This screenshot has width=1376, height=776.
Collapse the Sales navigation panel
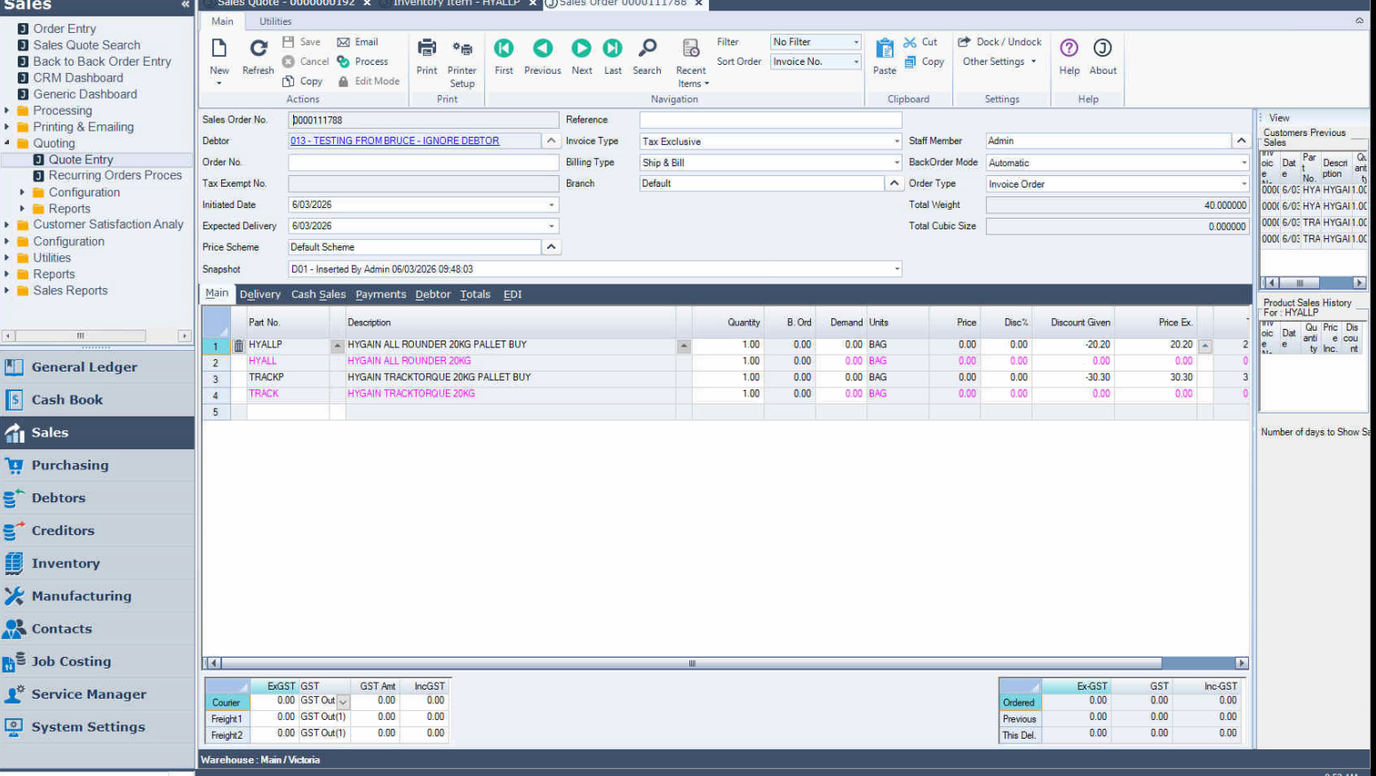[x=185, y=4]
